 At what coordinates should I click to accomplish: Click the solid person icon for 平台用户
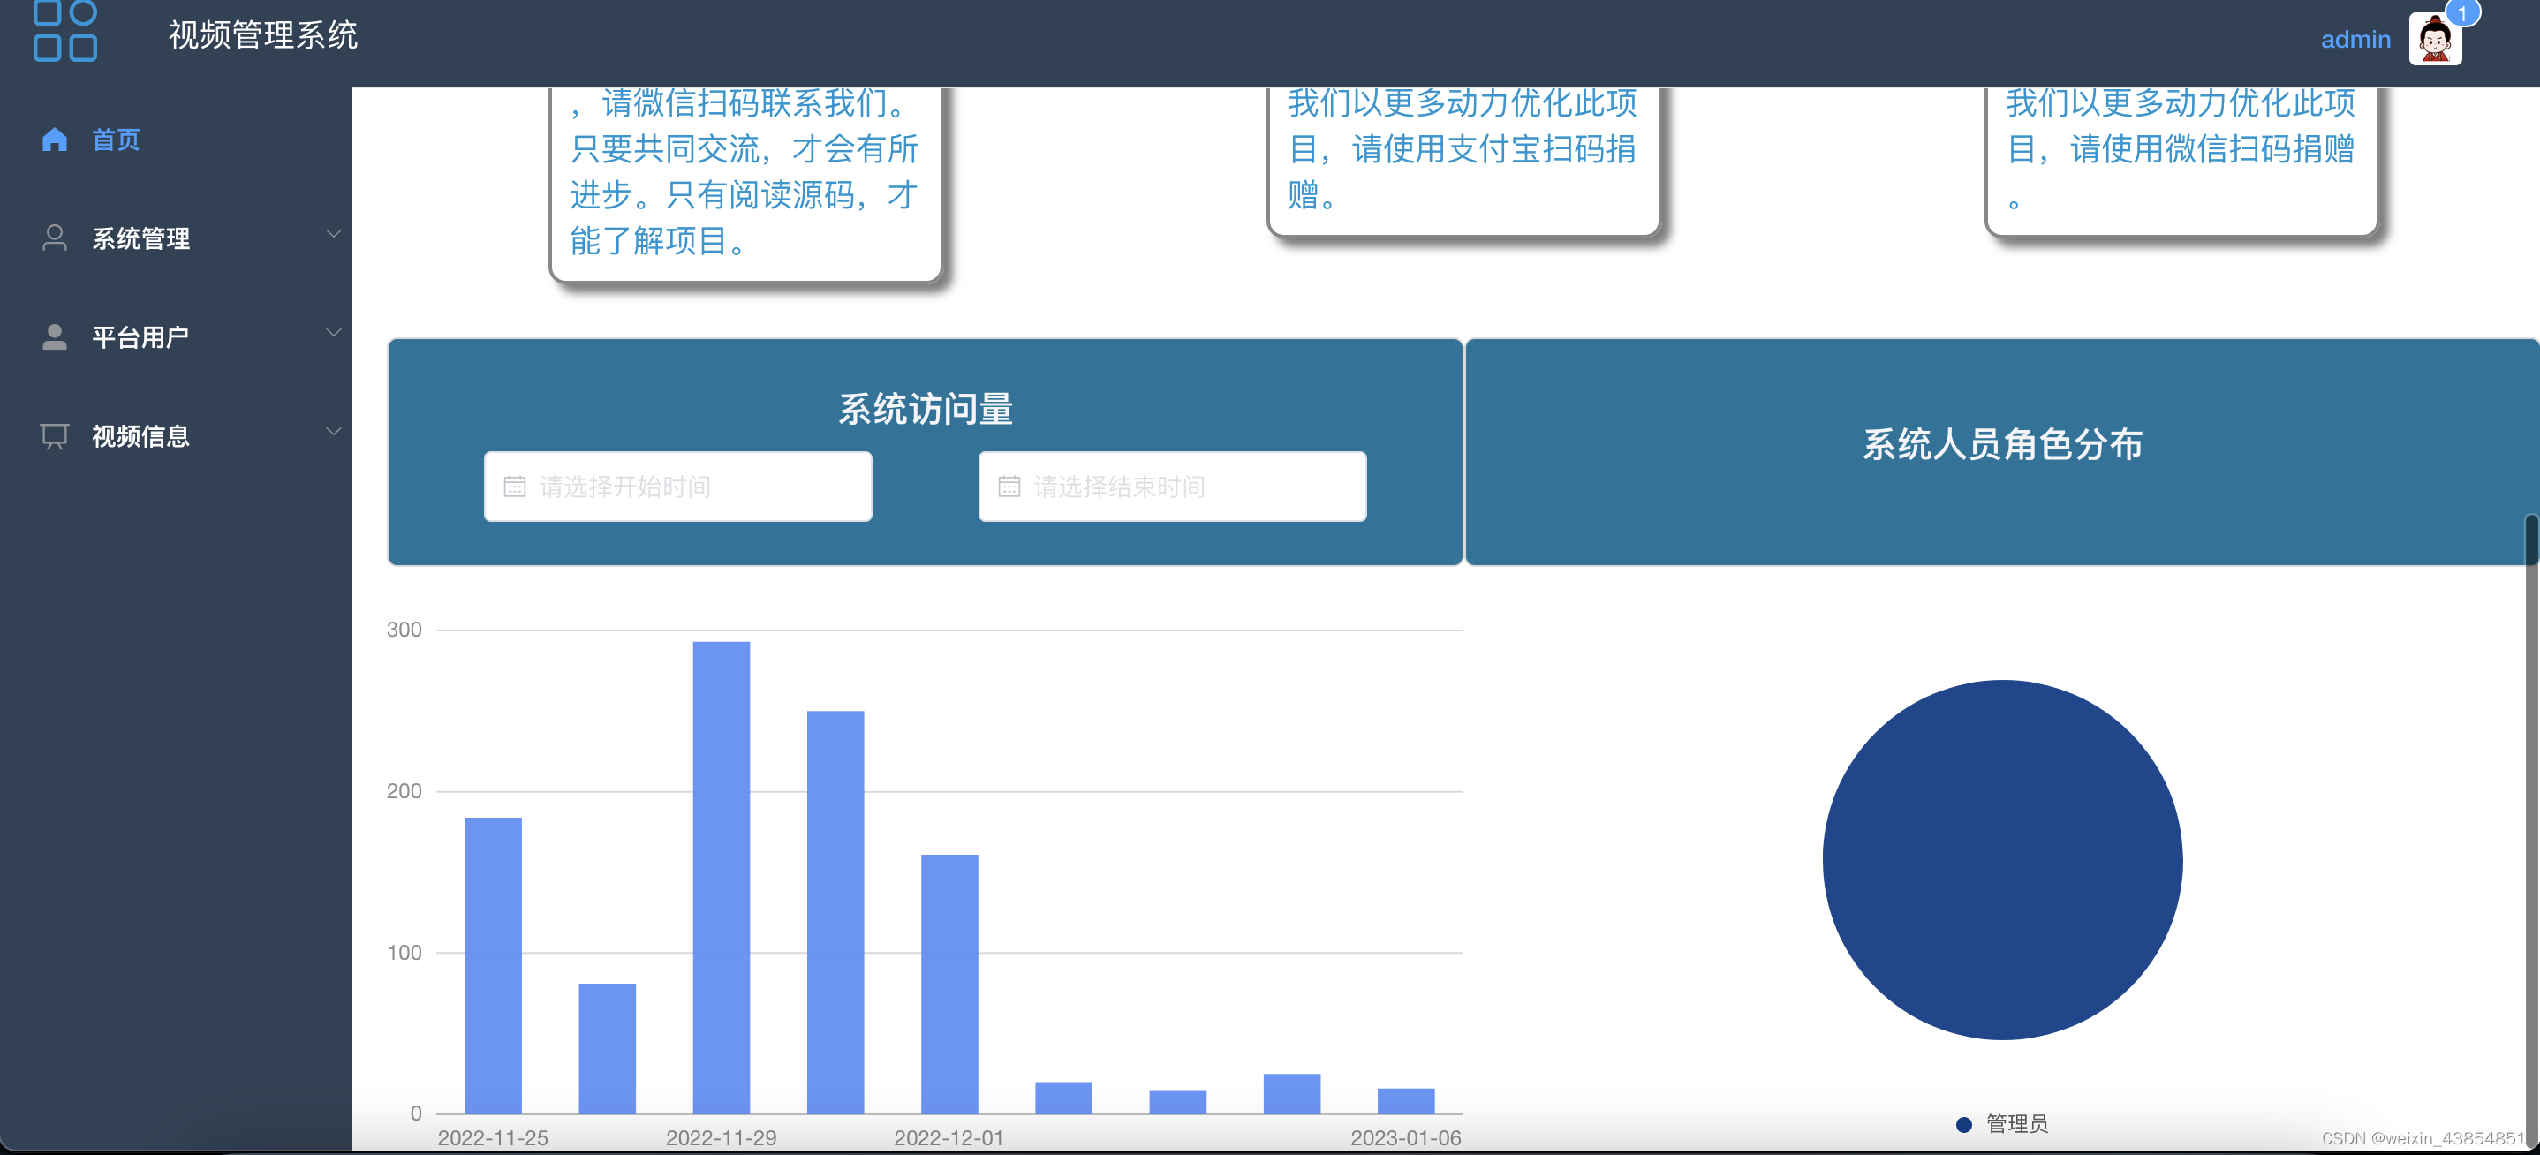tap(54, 337)
